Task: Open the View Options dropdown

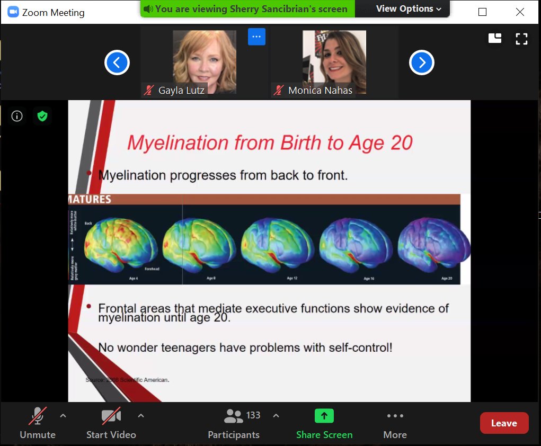Action: [x=409, y=8]
